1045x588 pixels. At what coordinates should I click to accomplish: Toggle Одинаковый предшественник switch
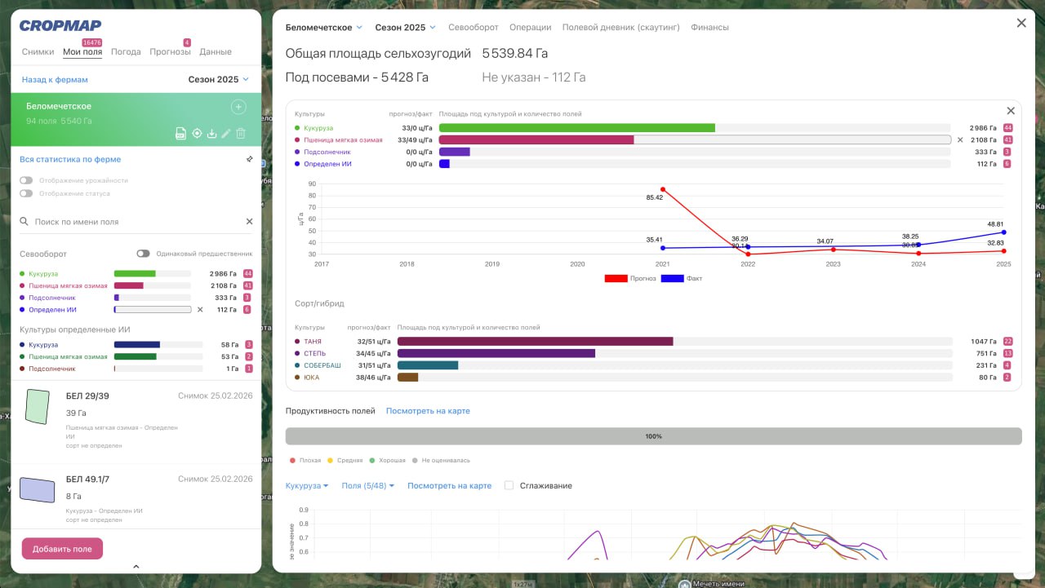pyautogui.click(x=143, y=254)
